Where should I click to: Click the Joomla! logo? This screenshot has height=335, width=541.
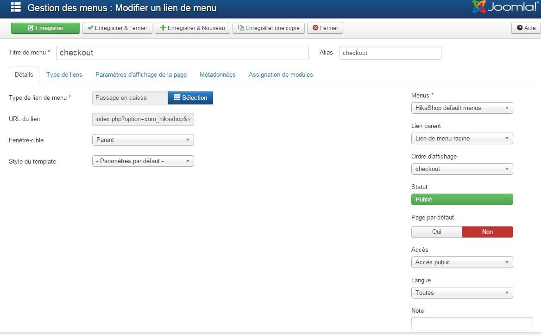(x=505, y=6)
